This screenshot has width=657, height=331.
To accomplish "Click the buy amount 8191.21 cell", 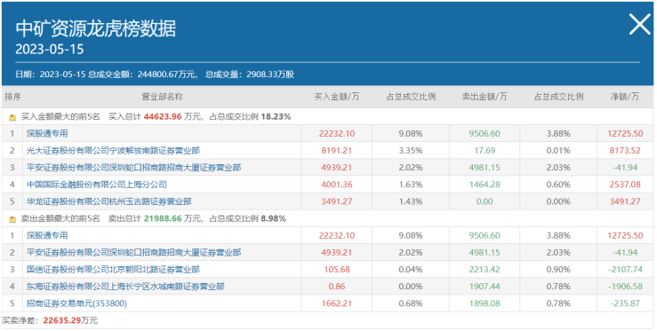I will (x=337, y=151).
